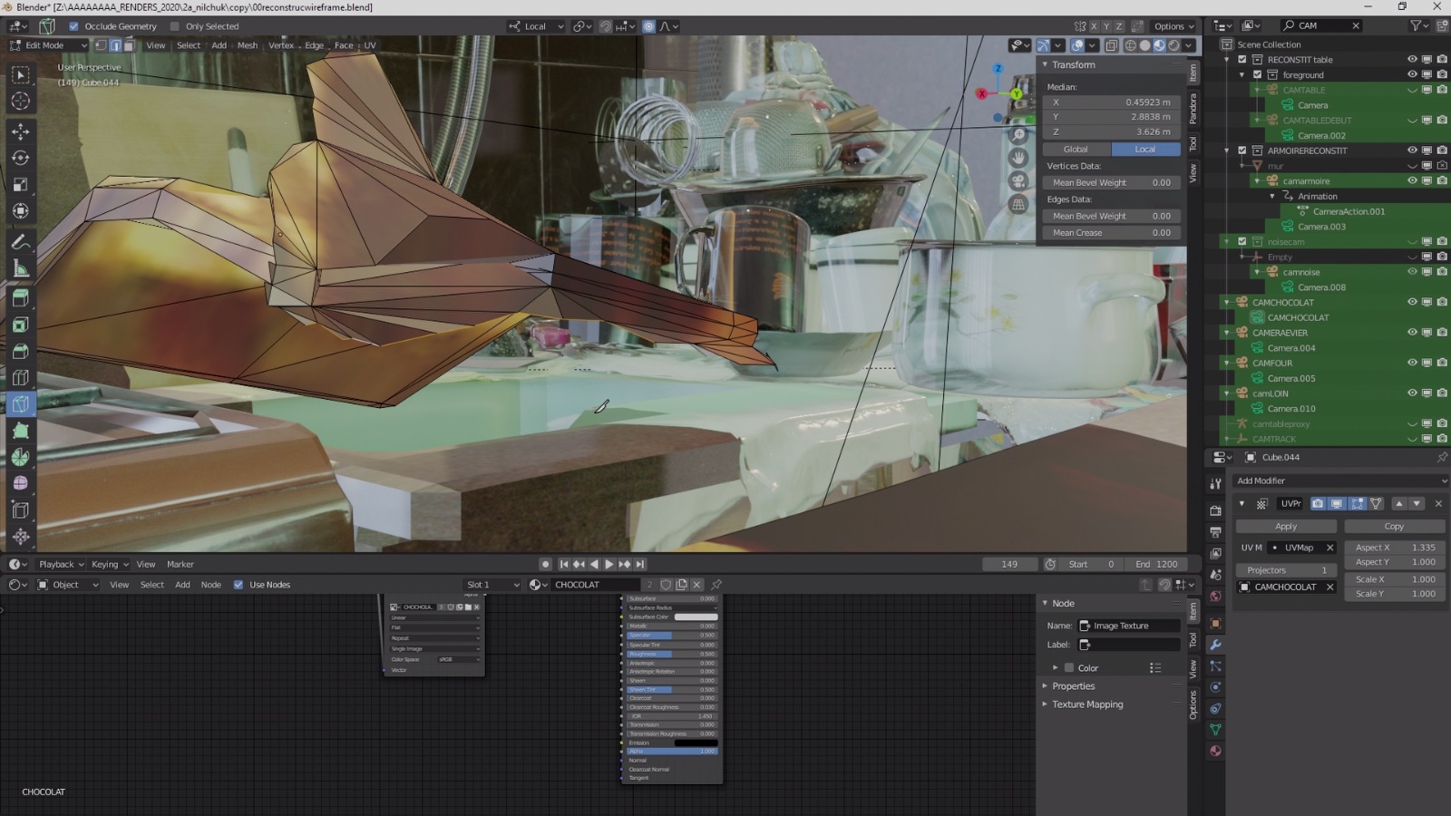Click the play animation button
This screenshot has width=1451, height=816.
609,564
